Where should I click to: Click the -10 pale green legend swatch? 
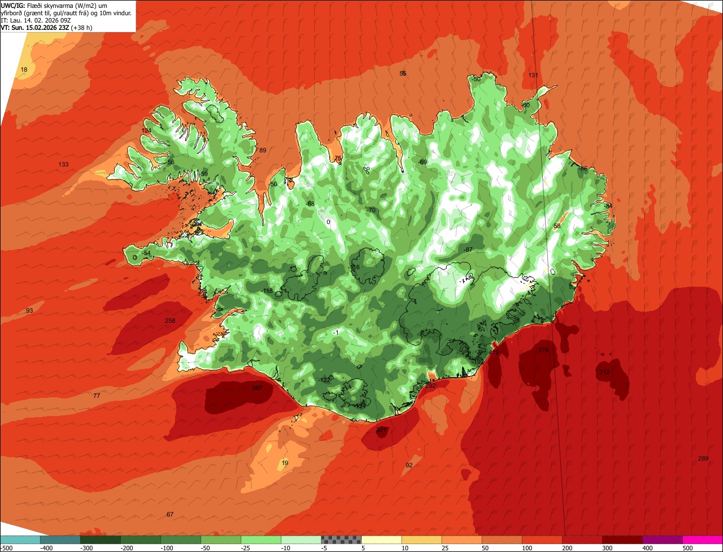coord(301,540)
